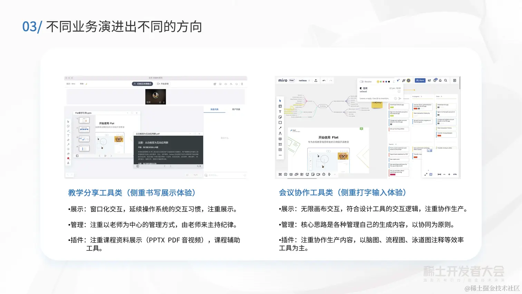This screenshot has width=522, height=294.
Task: Pick the black color dot in comment popup
Action: tap(389, 82)
